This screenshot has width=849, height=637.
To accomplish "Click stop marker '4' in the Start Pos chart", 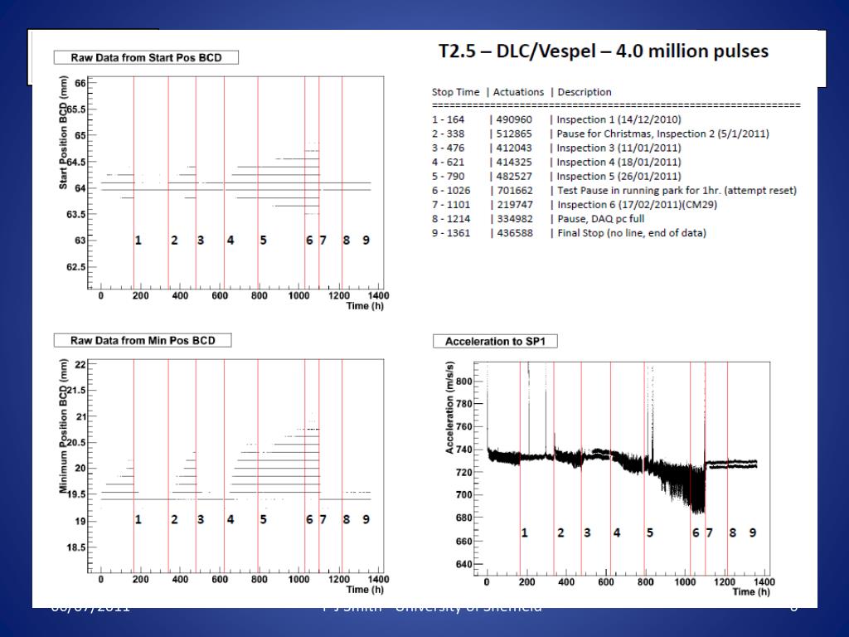I will click(230, 240).
